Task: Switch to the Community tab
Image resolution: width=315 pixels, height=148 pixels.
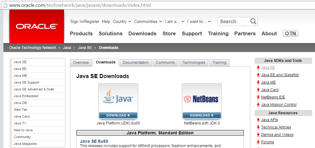Action: click(165, 63)
